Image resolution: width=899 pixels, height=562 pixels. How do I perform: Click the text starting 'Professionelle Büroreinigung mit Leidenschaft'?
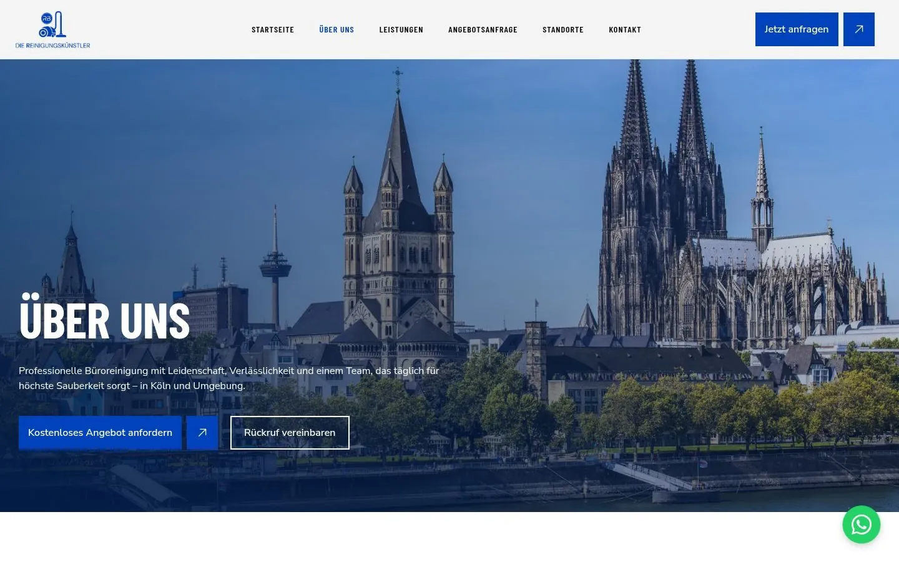tap(229, 378)
